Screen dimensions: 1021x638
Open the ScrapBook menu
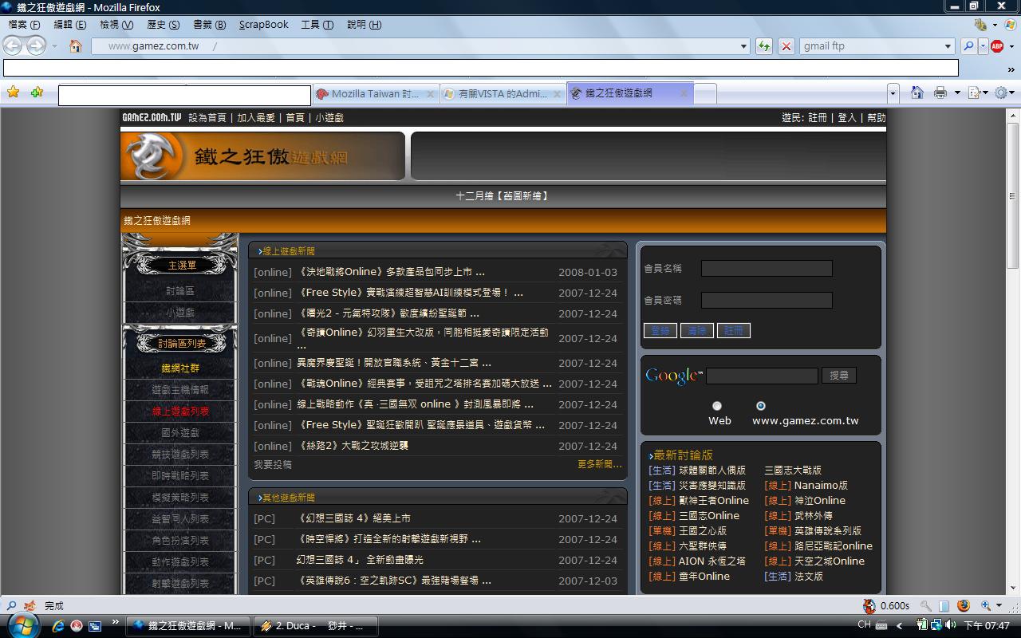[x=263, y=25]
